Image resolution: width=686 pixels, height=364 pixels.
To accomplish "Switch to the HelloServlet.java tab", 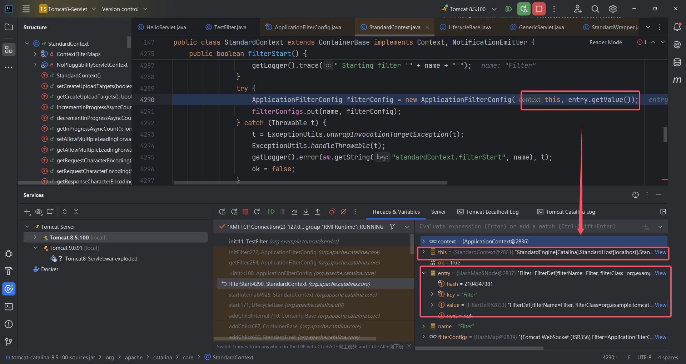I will pos(162,27).
